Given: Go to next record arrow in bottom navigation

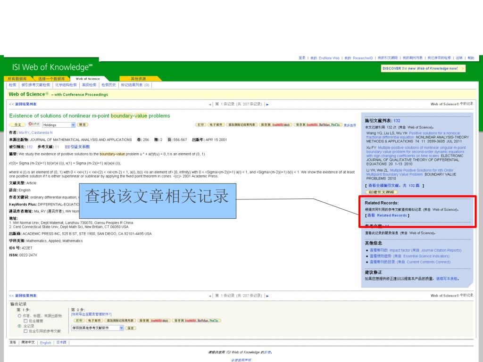Looking at the screenshot, I should 267,296.
